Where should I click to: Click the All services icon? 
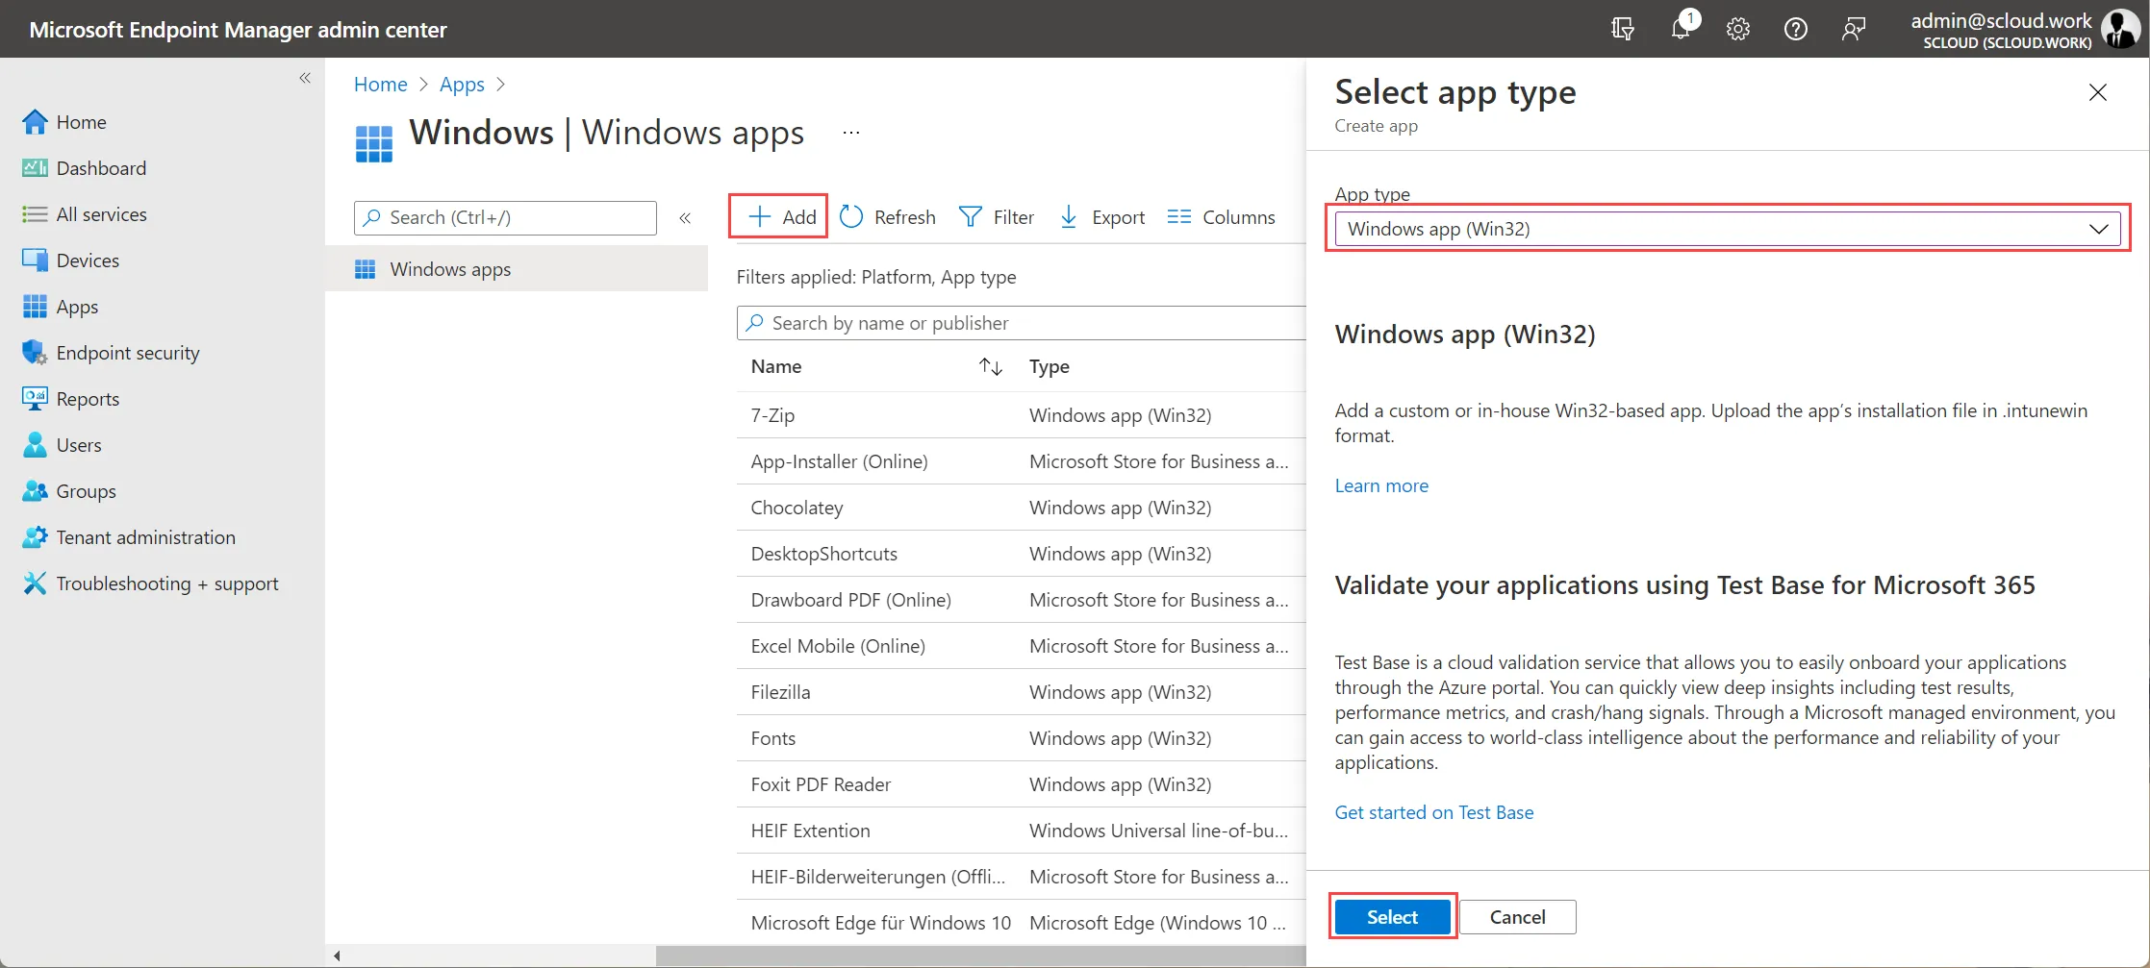pyautogui.click(x=35, y=214)
